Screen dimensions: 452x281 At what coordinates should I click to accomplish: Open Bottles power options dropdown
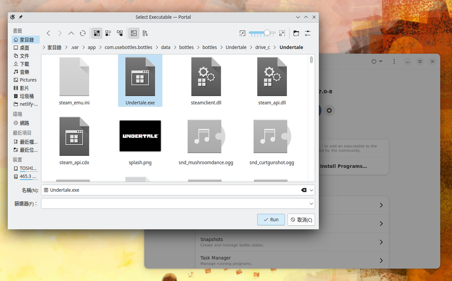(x=377, y=61)
